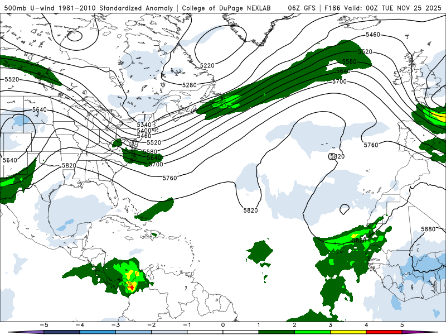The width and height of the screenshot is (446, 335).
Task: Click the boxed "5820" label near the Azores
Action: tap(337, 156)
